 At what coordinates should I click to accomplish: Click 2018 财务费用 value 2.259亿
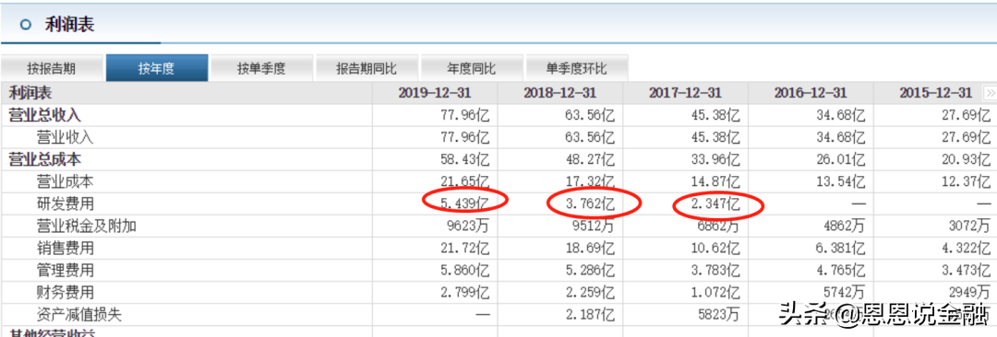click(589, 292)
